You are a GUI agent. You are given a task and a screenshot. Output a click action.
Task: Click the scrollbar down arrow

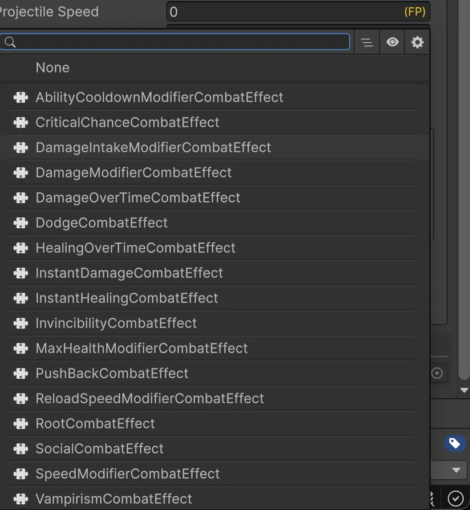464,390
